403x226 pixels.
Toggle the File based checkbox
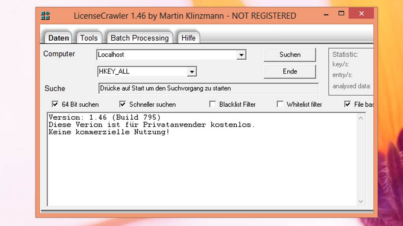point(348,104)
